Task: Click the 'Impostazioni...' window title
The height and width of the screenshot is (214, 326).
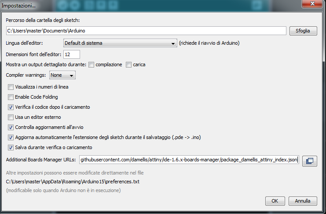Action: (18, 6)
